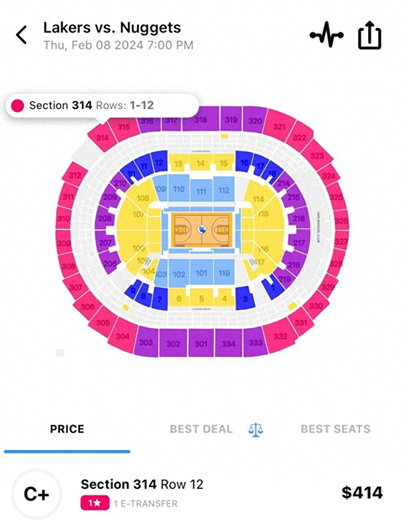Screen dimensions: 403x530
Task: Select section 111 on the seat map
Action: [201, 191]
